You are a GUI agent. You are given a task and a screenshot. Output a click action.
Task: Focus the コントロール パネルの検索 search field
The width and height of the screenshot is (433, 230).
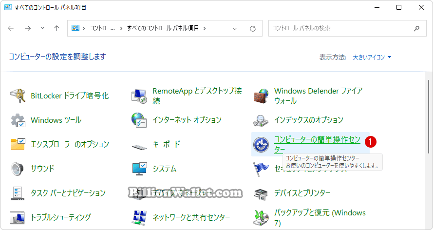coord(347,28)
